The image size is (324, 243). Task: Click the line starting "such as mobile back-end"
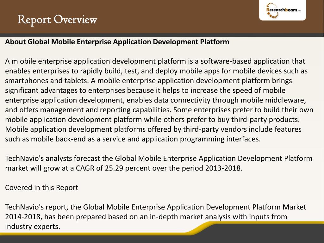(133, 139)
